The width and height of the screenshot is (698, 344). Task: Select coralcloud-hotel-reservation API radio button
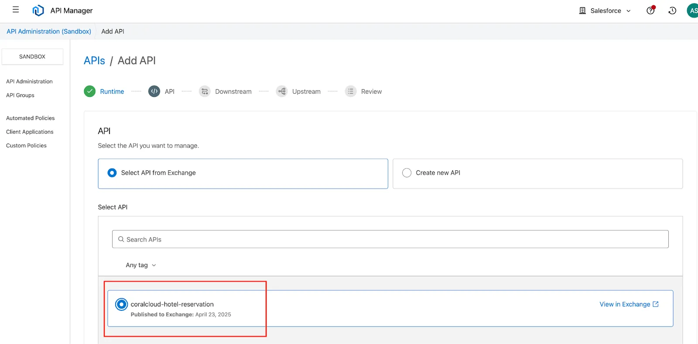coord(121,304)
